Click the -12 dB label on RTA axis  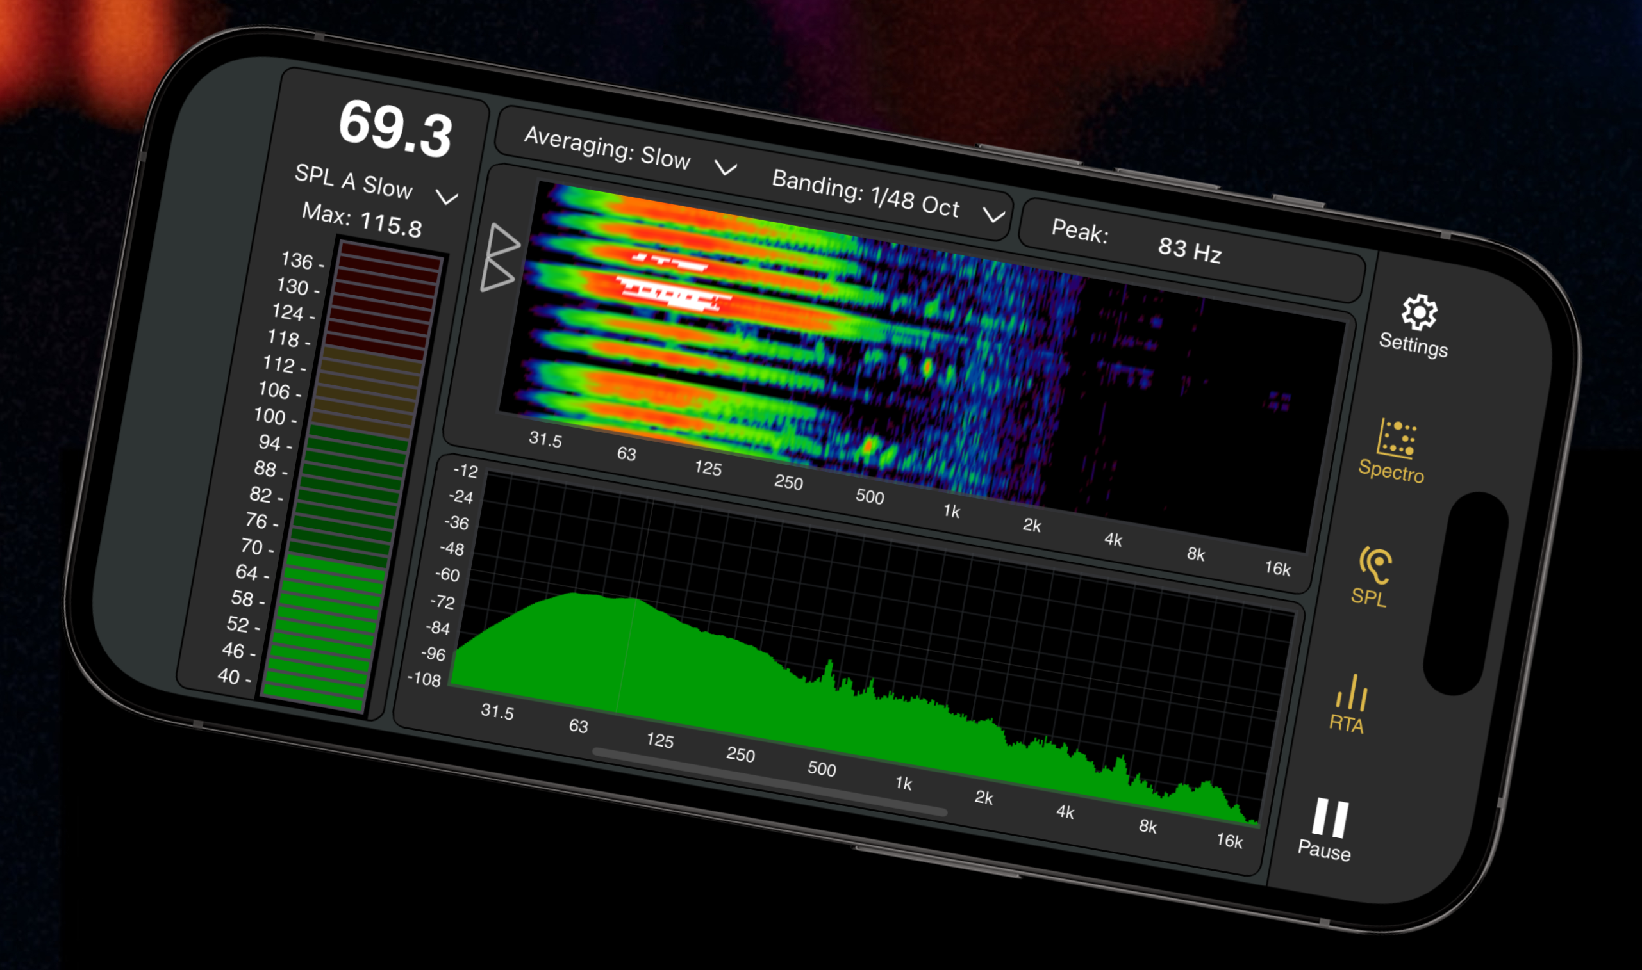pos(466,471)
